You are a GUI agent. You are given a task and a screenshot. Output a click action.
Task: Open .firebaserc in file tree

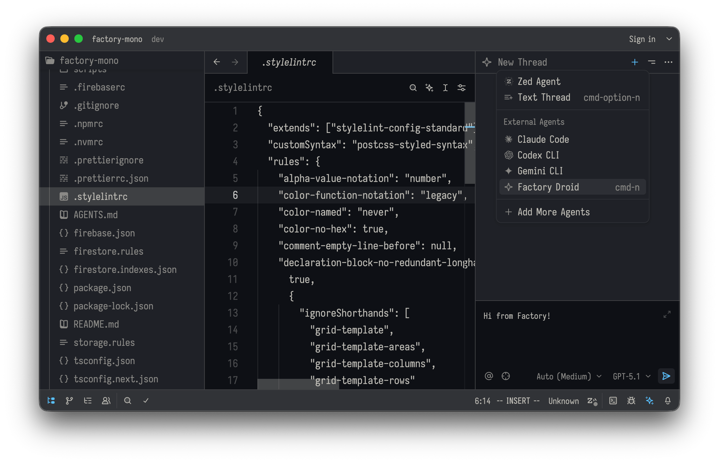tap(122, 87)
